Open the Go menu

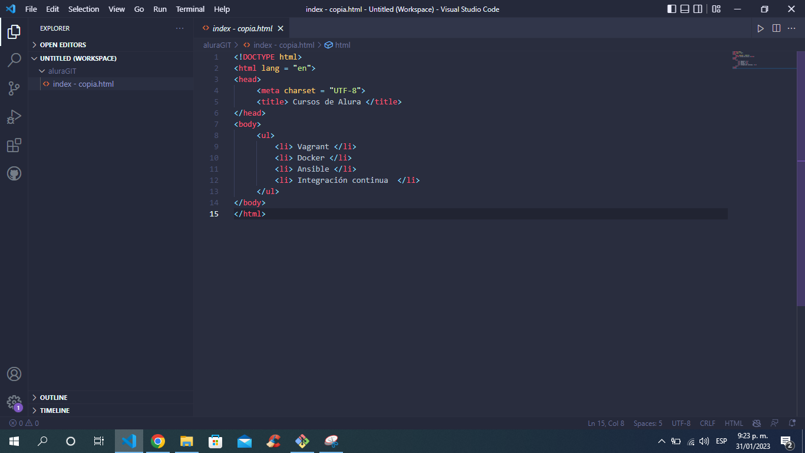(139, 9)
